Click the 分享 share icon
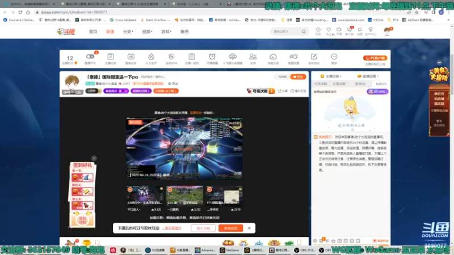The height and width of the screenshot is (255, 454). tap(283, 91)
